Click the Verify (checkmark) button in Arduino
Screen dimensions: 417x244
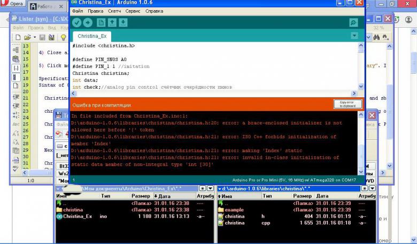[76, 22]
